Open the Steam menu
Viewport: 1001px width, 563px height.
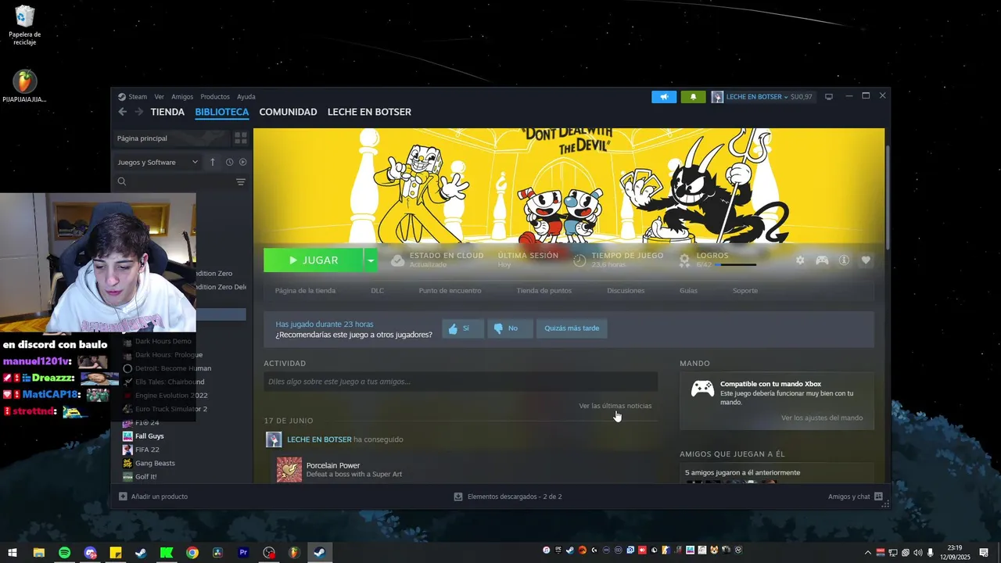click(x=138, y=97)
